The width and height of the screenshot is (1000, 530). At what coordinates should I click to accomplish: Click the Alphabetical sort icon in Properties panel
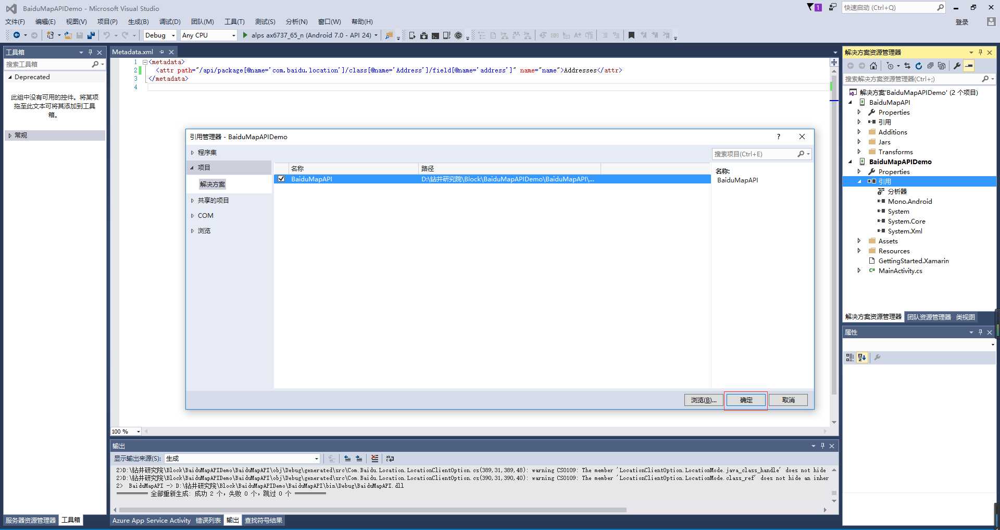[x=862, y=358]
